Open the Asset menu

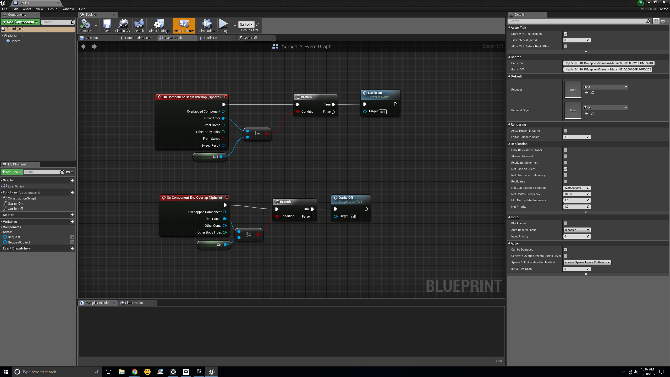pos(27,9)
